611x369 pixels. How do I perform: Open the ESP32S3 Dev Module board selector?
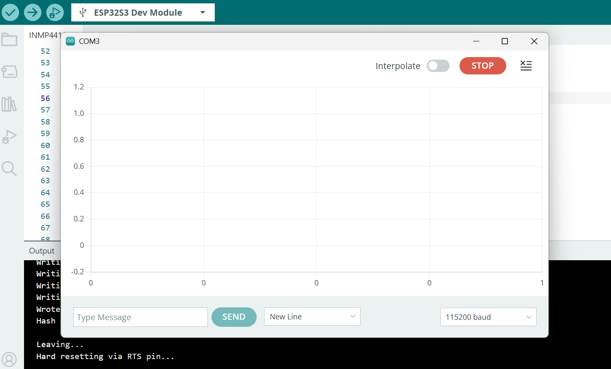(143, 12)
